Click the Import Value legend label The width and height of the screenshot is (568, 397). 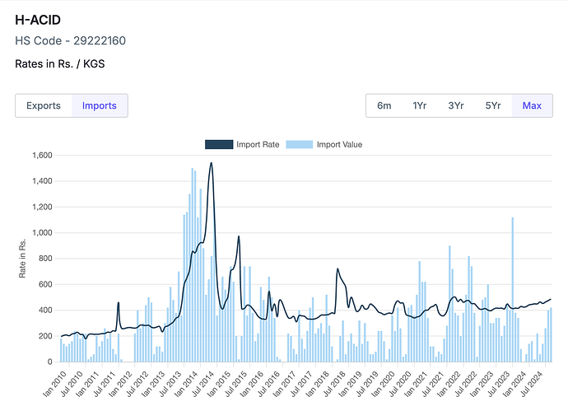[x=339, y=144]
